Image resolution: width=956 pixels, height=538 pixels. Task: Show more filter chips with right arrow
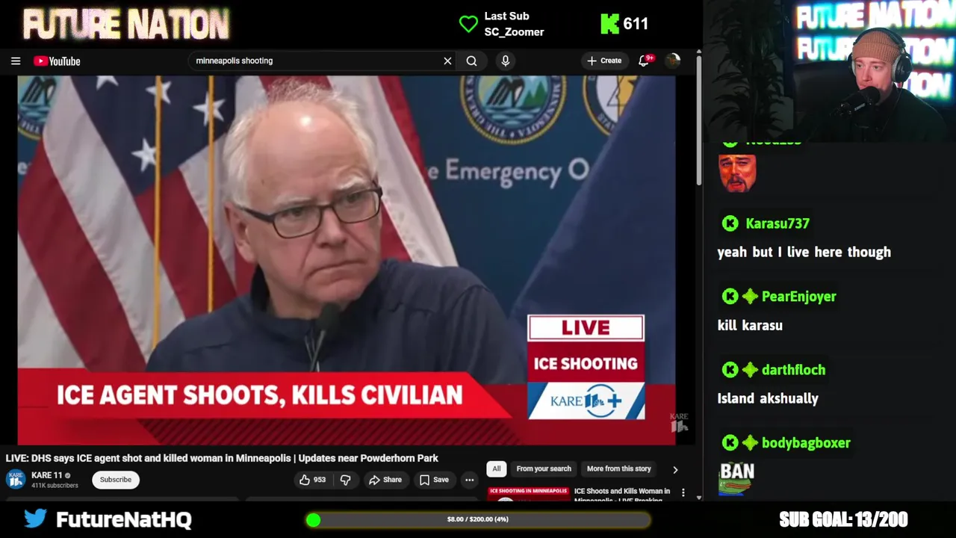(675, 470)
